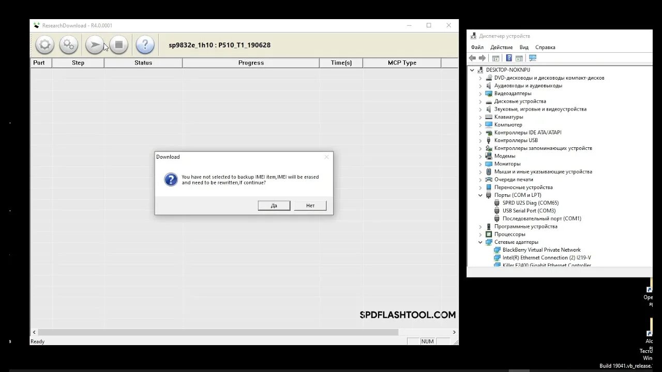Click scan for hardware changes monitor icon
Viewport: 662px width, 372px height.
pyautogui.click(x=533, y=58)
